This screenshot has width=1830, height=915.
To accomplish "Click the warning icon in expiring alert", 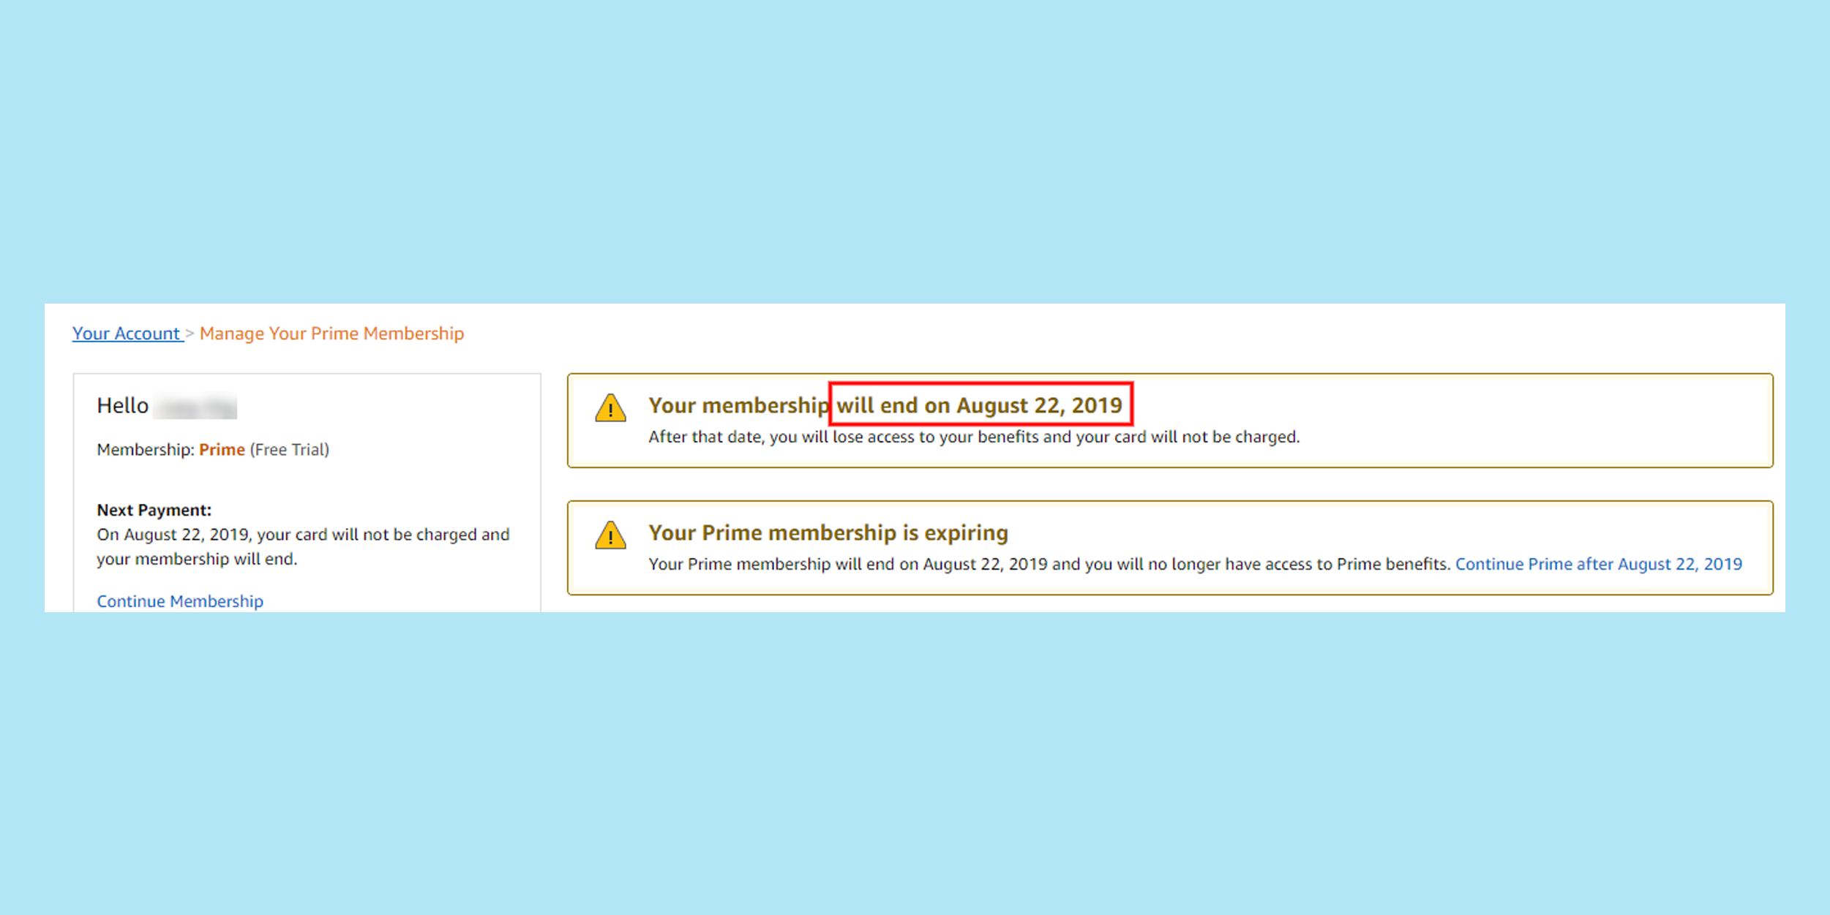I will click(x=610, y=535).
